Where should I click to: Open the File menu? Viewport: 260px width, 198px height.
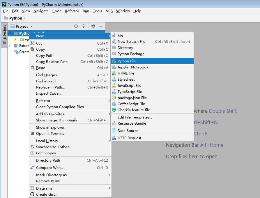pos(6,11)
